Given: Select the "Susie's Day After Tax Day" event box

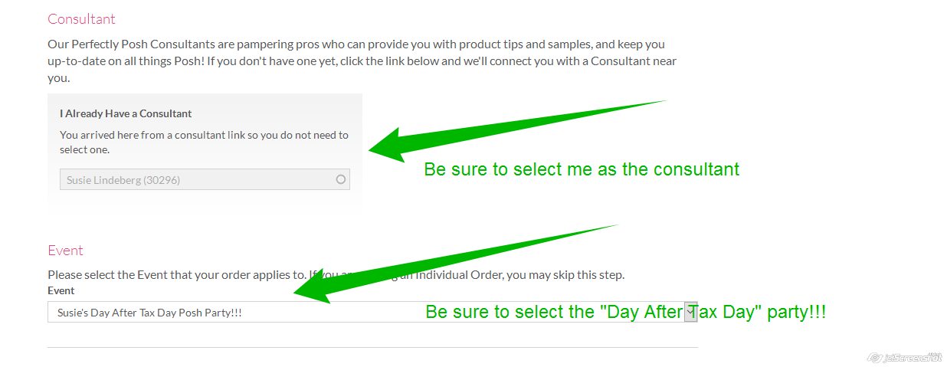Looking at the screenshot, I should (230, 313).
